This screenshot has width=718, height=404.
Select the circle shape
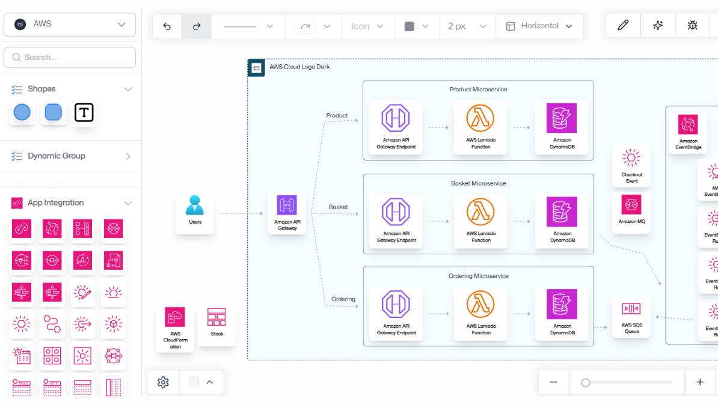(22, 112)
